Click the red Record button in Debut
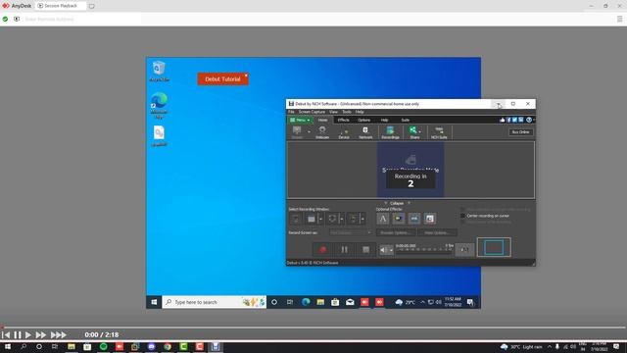This screenshot has height=353, width=627. 322,250
